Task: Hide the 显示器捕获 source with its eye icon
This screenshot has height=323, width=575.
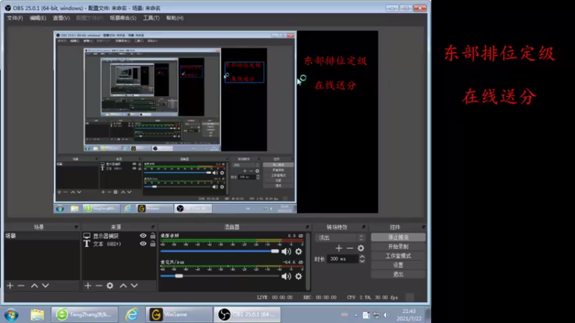Action: [143, 236]
